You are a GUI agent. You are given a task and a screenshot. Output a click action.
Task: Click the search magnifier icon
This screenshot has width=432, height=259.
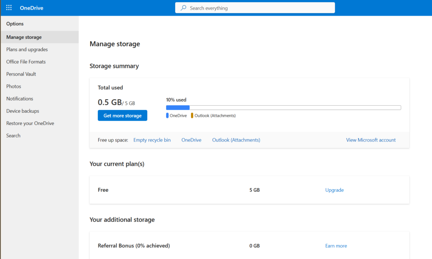point(183,8)
